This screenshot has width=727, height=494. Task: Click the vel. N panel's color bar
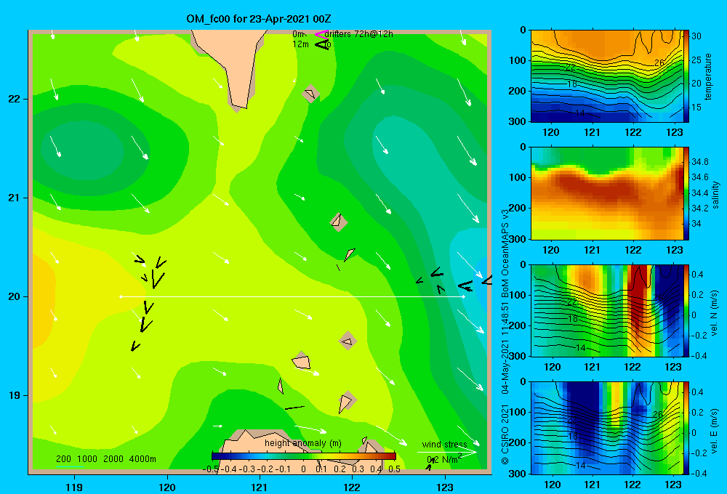point(686,310)
